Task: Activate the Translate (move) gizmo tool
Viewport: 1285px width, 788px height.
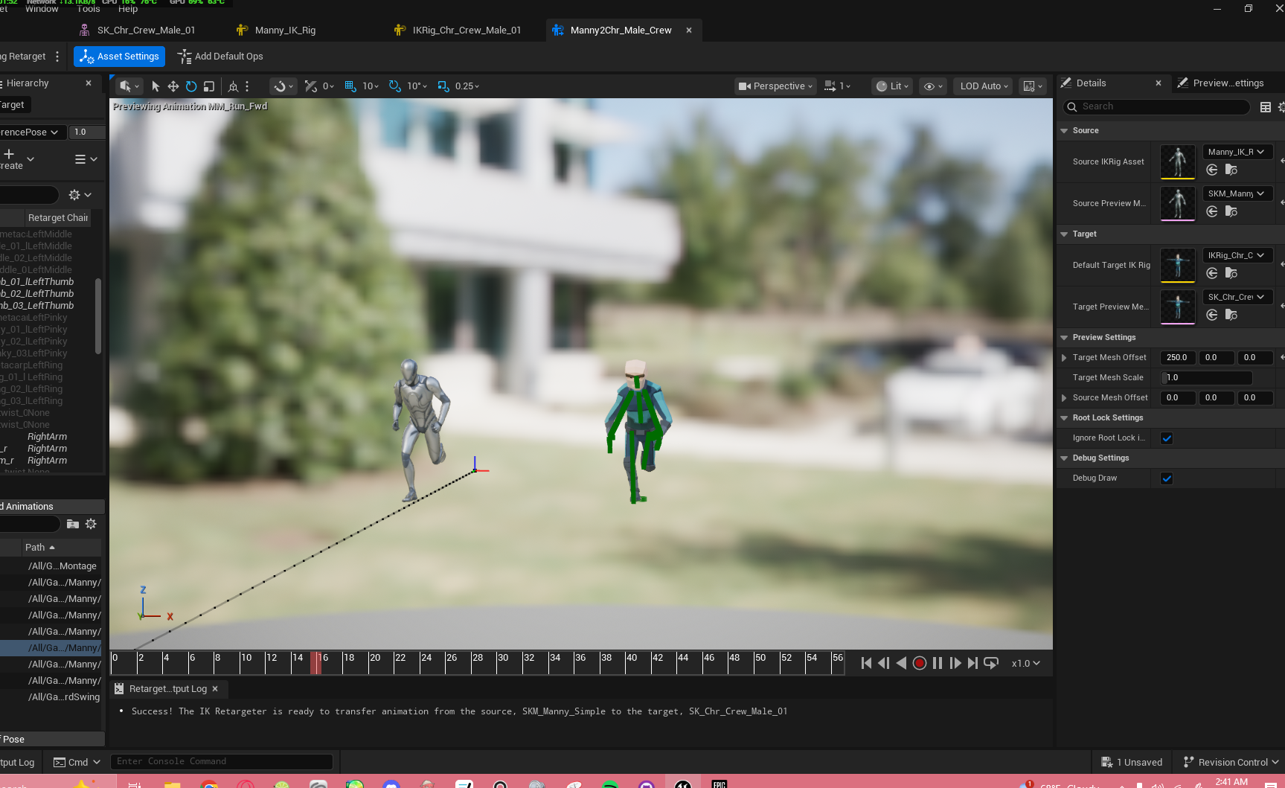Action: click(x=173, y=86)
